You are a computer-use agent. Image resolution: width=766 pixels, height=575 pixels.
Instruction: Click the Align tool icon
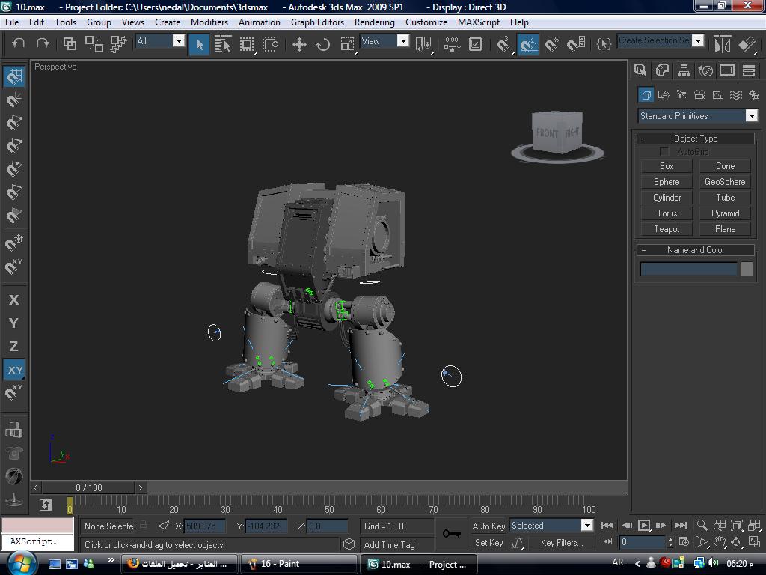[747, 44]
